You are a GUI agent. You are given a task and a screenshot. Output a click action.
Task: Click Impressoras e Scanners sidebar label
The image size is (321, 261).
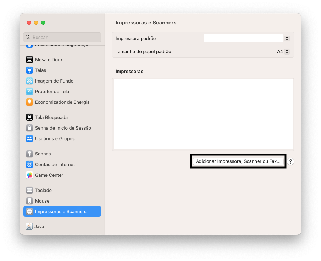click(x=61, y=211)
